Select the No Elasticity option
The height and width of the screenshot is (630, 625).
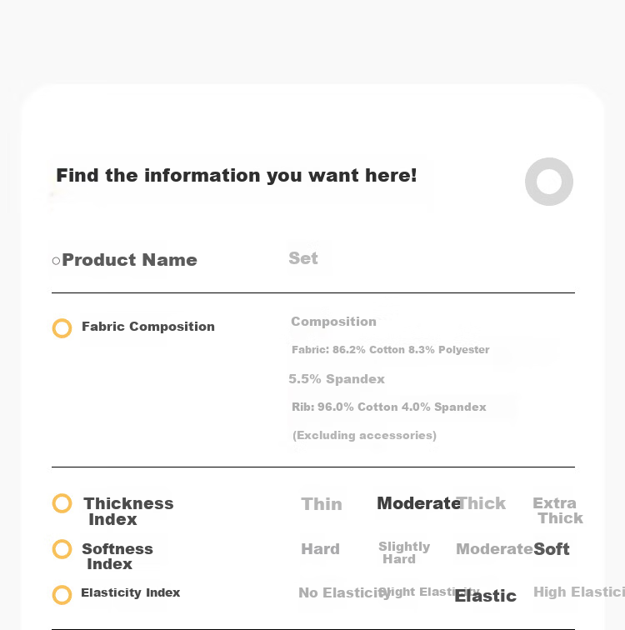[x=344, y=592]
